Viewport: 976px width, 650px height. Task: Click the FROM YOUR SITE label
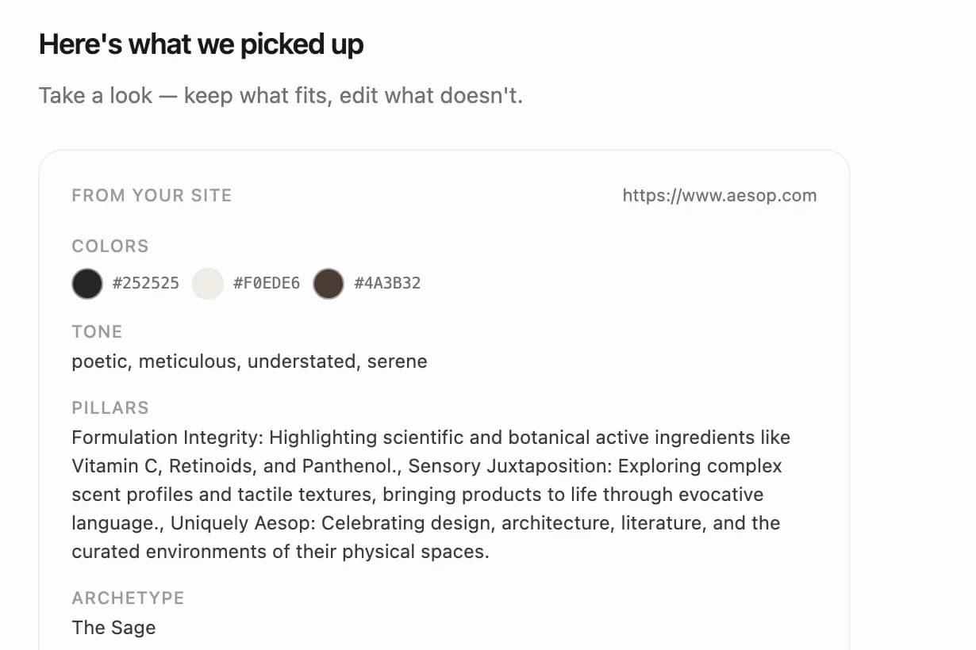pos(152,196)
